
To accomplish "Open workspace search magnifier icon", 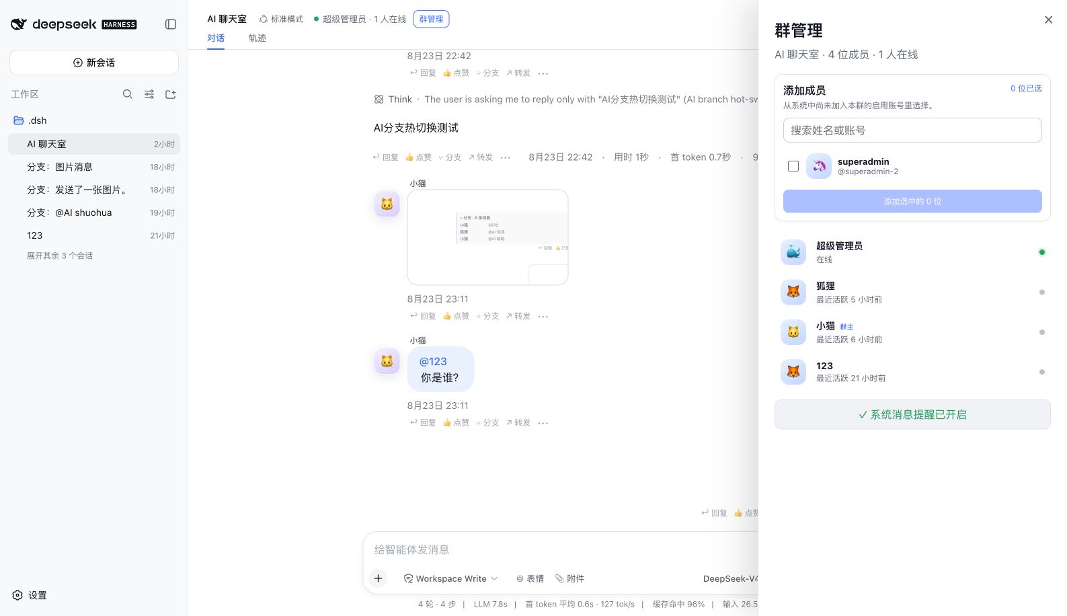I will tap(128, 94).
